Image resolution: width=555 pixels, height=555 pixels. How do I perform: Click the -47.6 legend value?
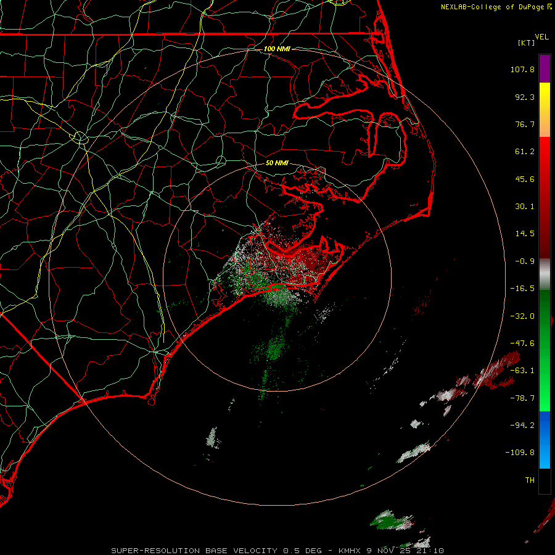point(522,343)
